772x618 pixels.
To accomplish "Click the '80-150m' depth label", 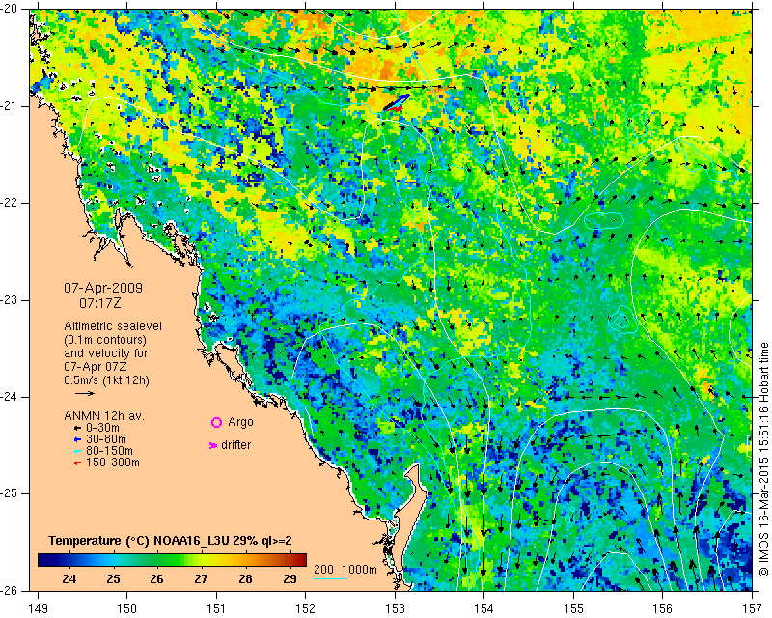I will click(109, 451).
